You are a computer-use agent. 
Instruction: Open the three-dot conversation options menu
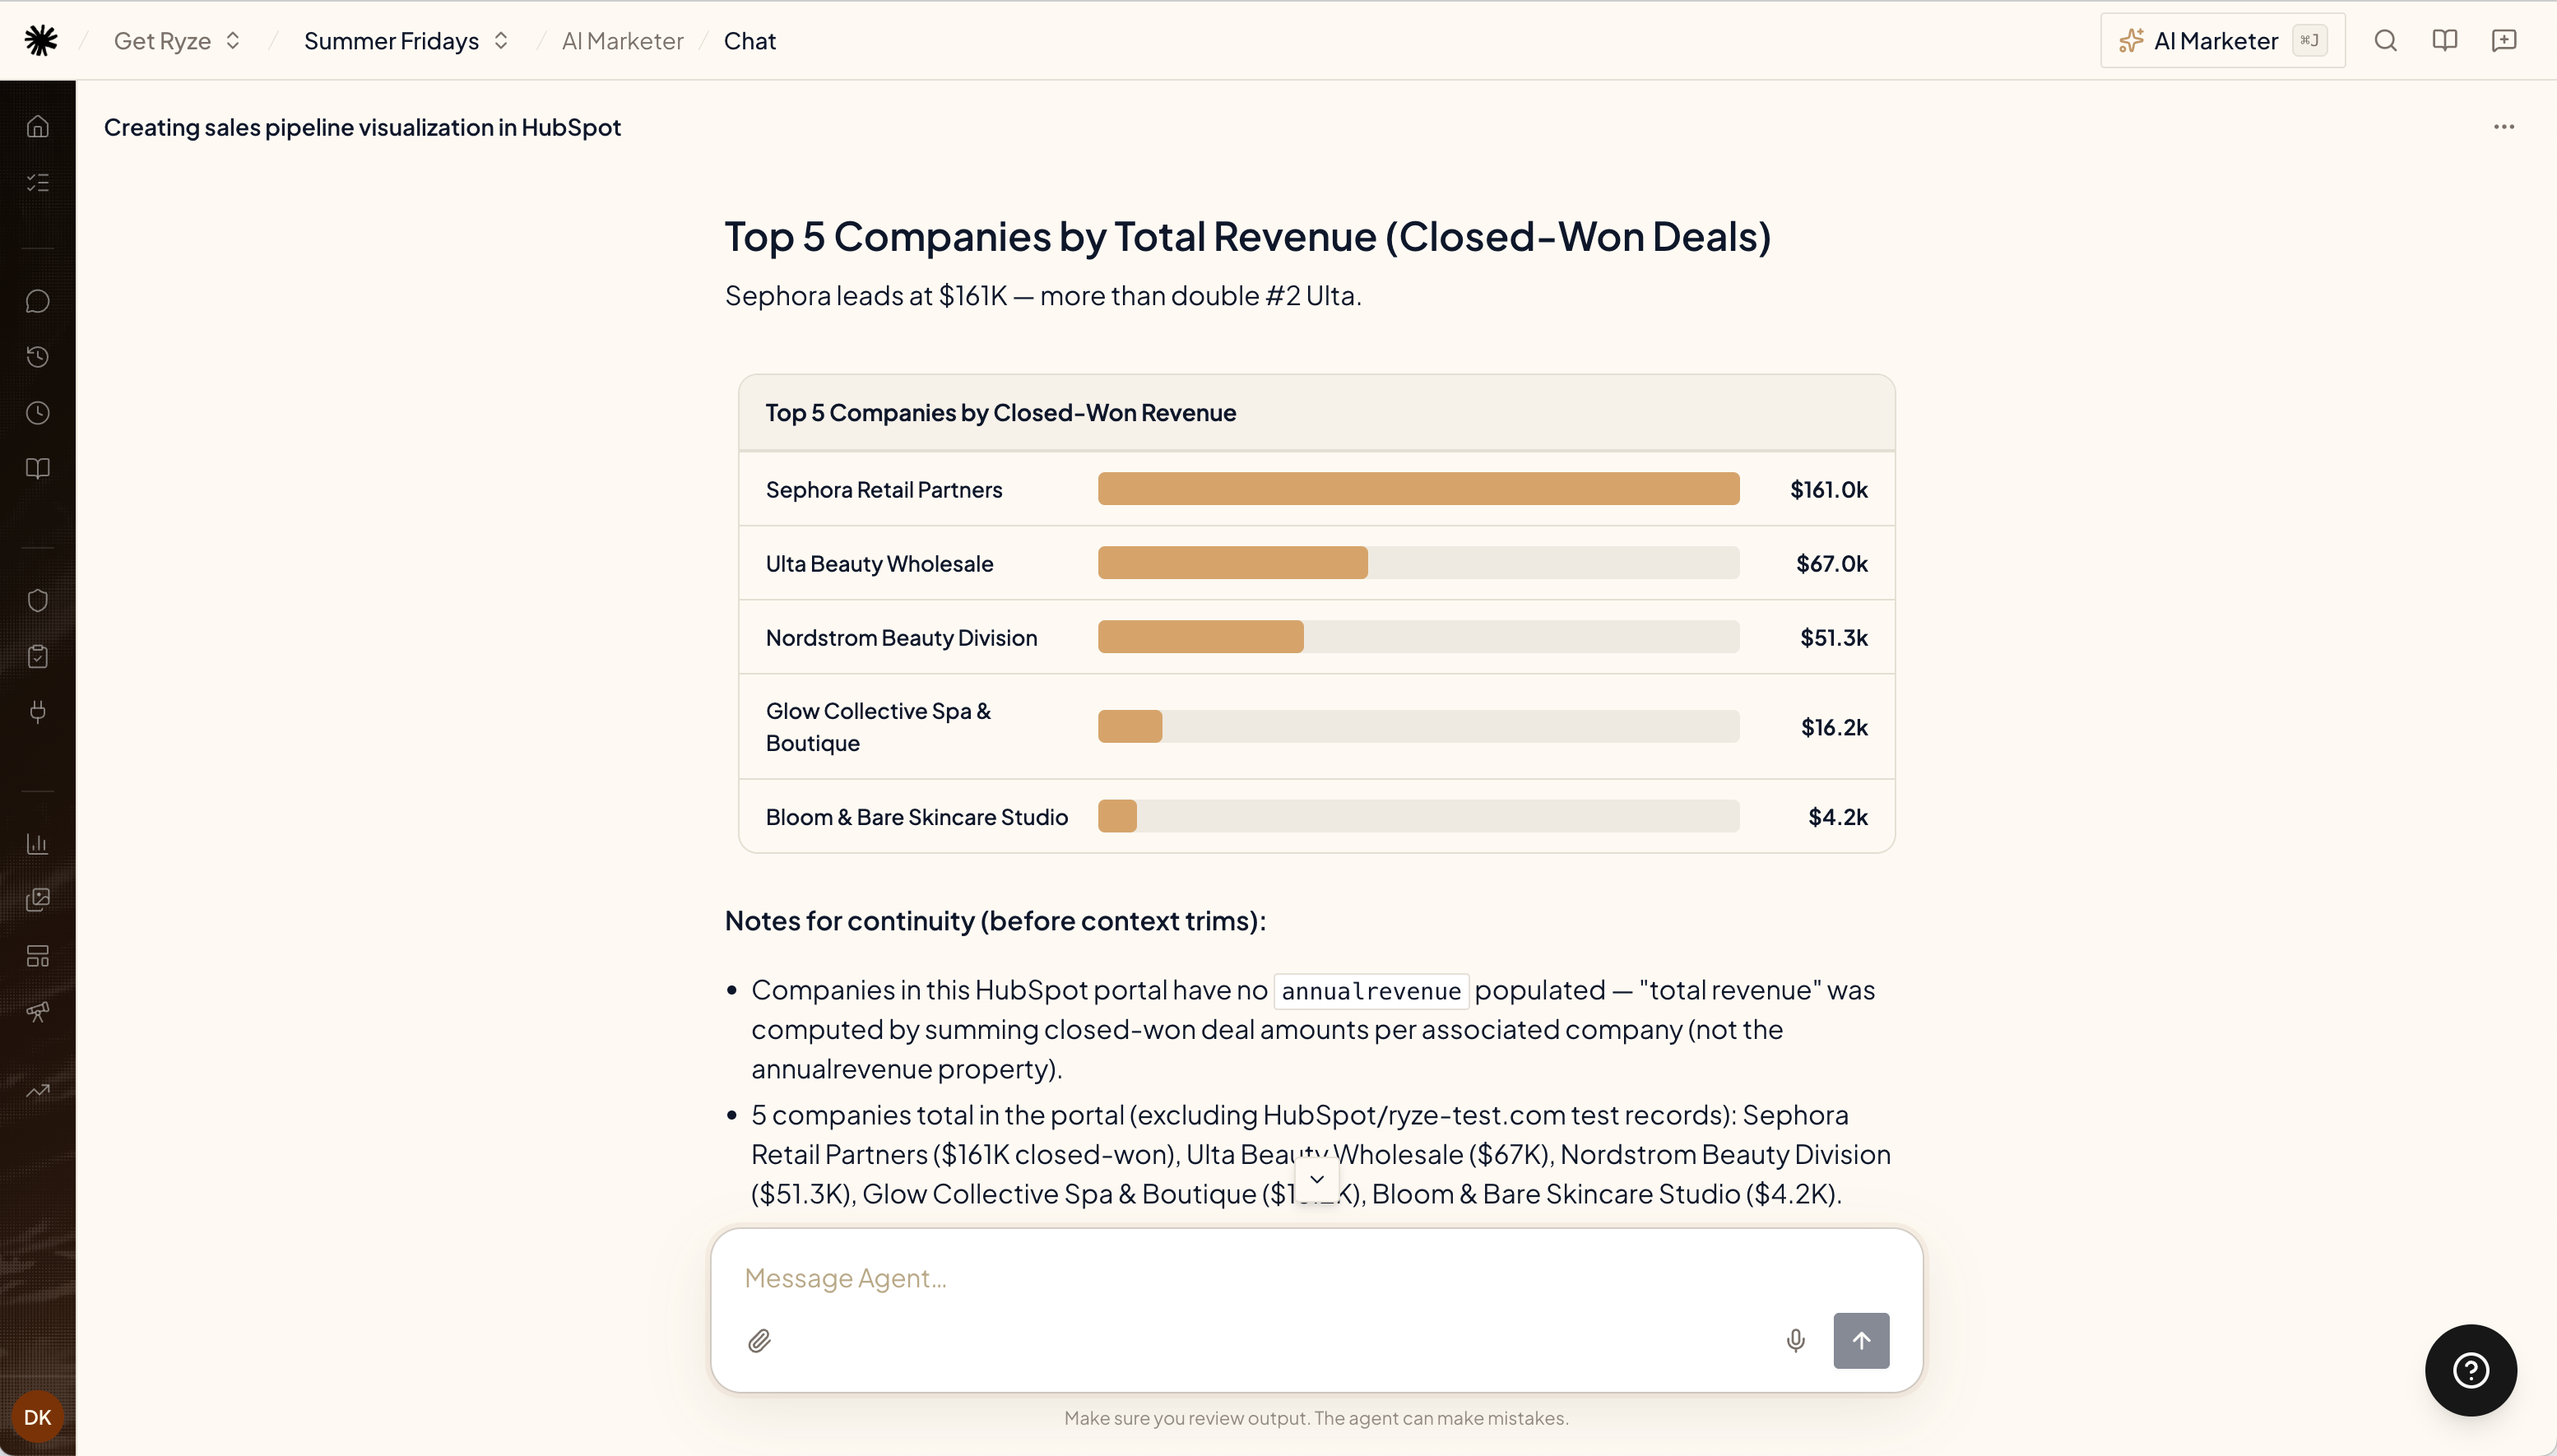point(2503,127)
